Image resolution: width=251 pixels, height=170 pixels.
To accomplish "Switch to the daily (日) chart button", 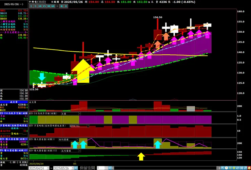I will [57, 6].
